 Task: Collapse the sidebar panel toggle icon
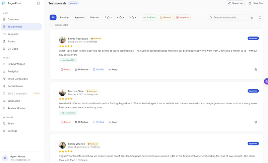38,3
